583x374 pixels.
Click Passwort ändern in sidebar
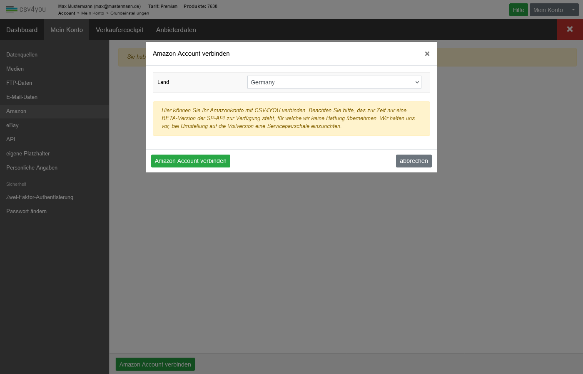(26, 212)
